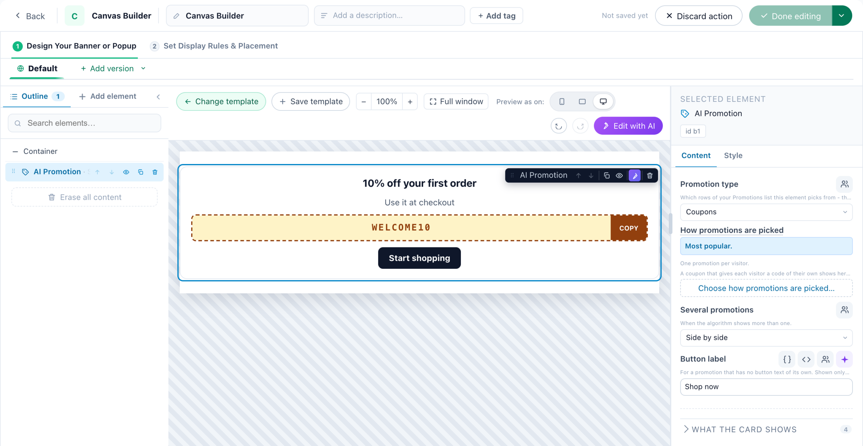
Task: Click Choose how promotions are picked link
Action: [x=766, y=288]
